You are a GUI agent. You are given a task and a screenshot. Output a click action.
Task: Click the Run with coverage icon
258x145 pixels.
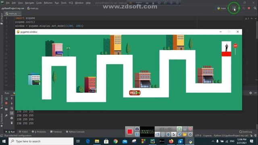click(244, 8)
